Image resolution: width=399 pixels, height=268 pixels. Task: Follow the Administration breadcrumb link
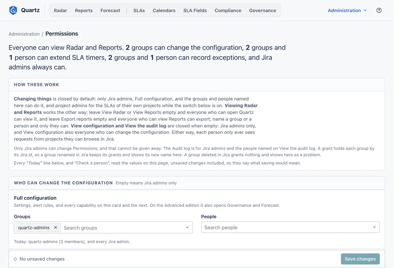[x=24, y=34]
